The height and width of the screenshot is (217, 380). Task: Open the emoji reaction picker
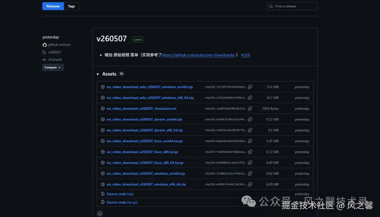click(x=100, y=213)
